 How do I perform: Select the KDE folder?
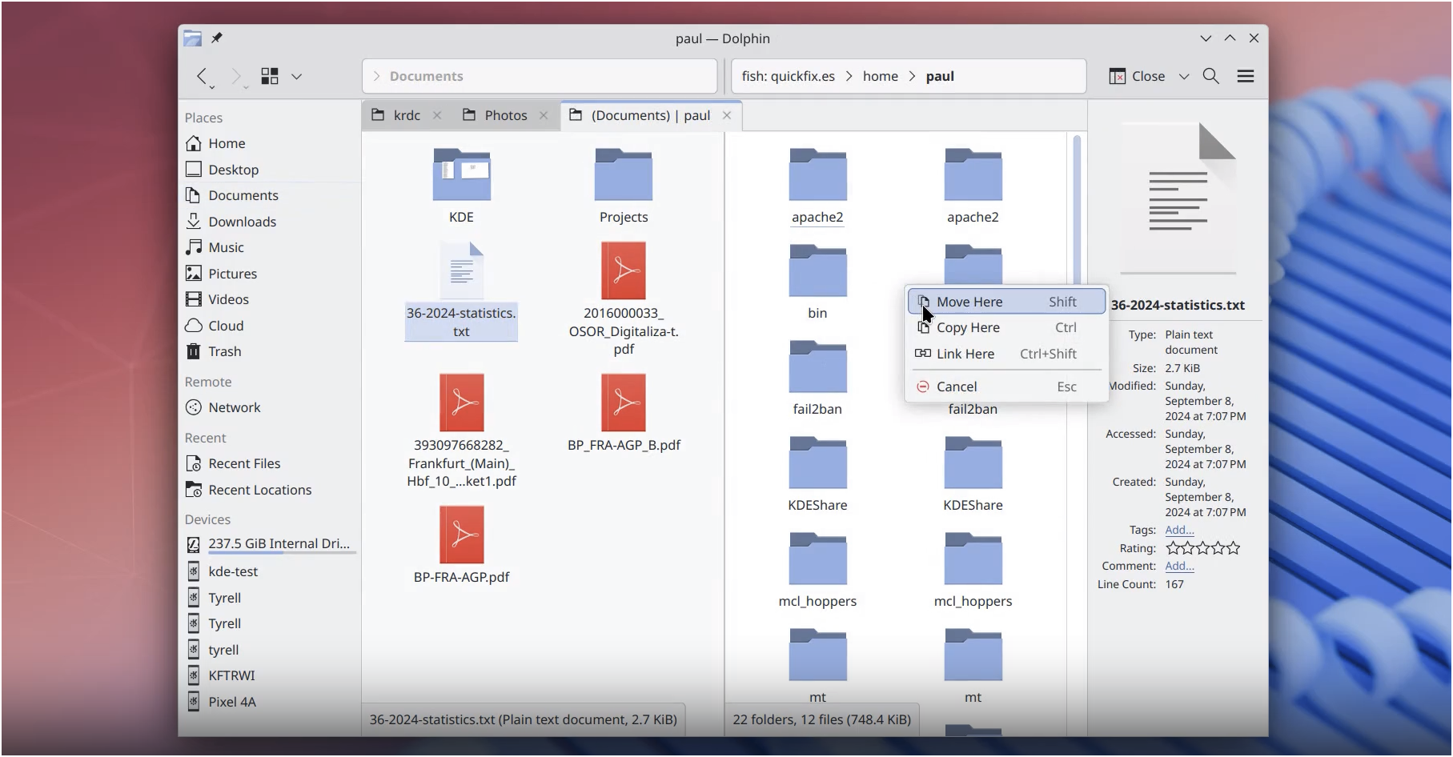pyautogui.click(x=462, y=186)
